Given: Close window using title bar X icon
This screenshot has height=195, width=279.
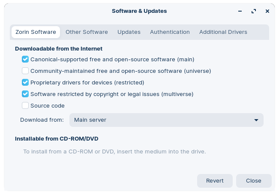Looking at the screenshot, I should [267, 11].
